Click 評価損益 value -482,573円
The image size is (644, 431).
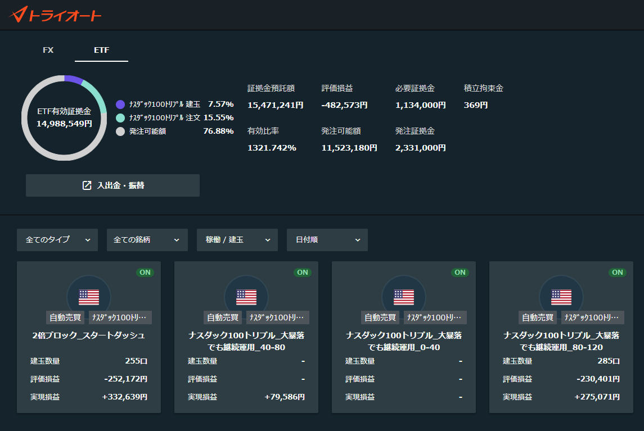tap(345, 105)
